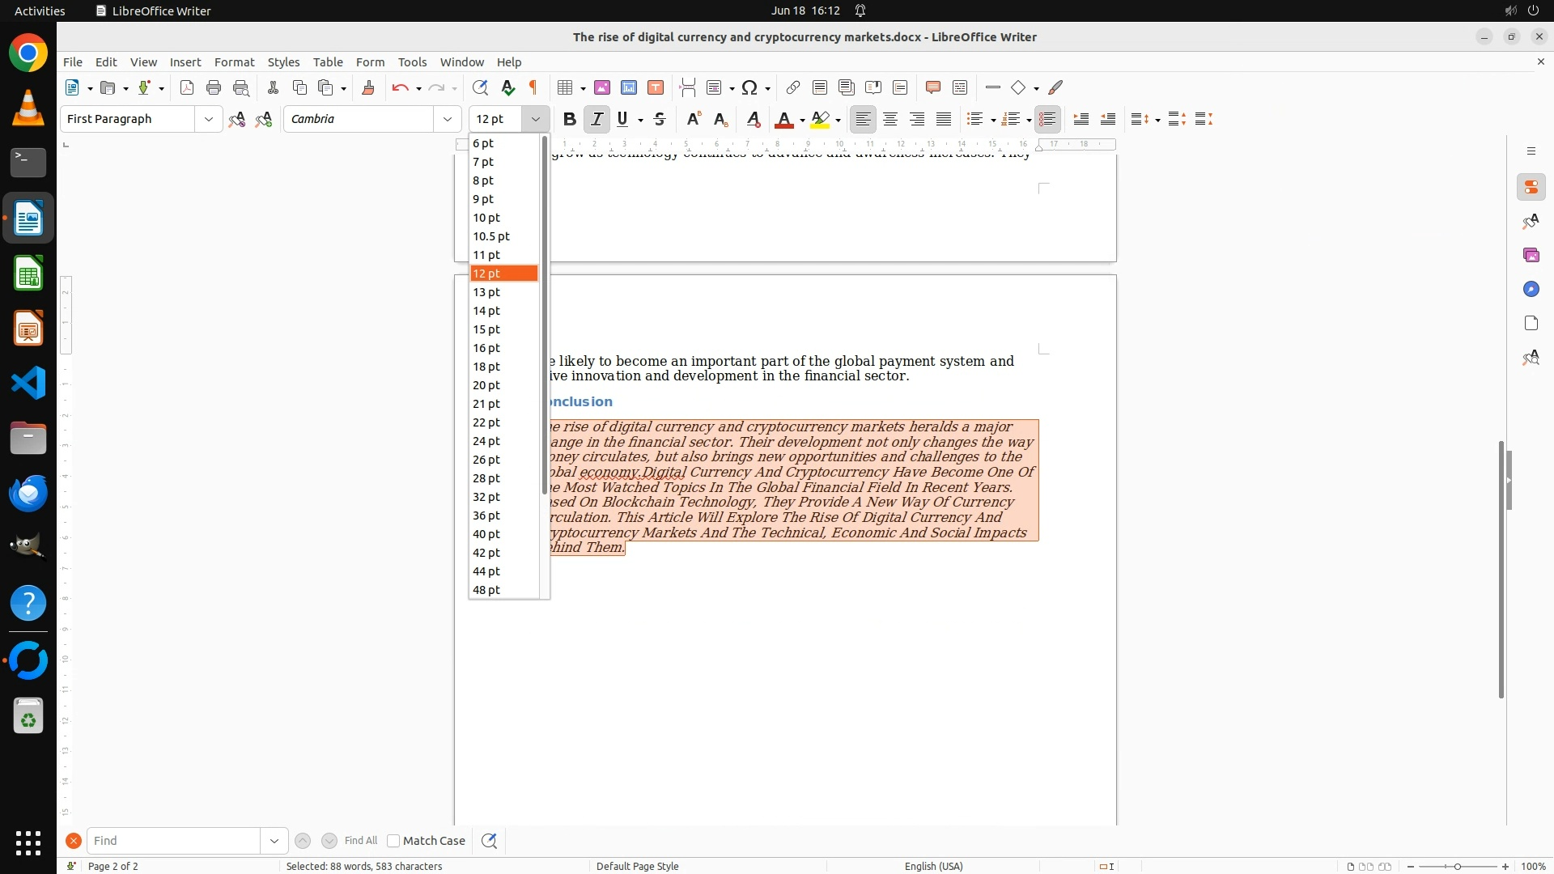Click the Clone Formatting paintbrush icon

pyautogui.click(x=368, y=87)
